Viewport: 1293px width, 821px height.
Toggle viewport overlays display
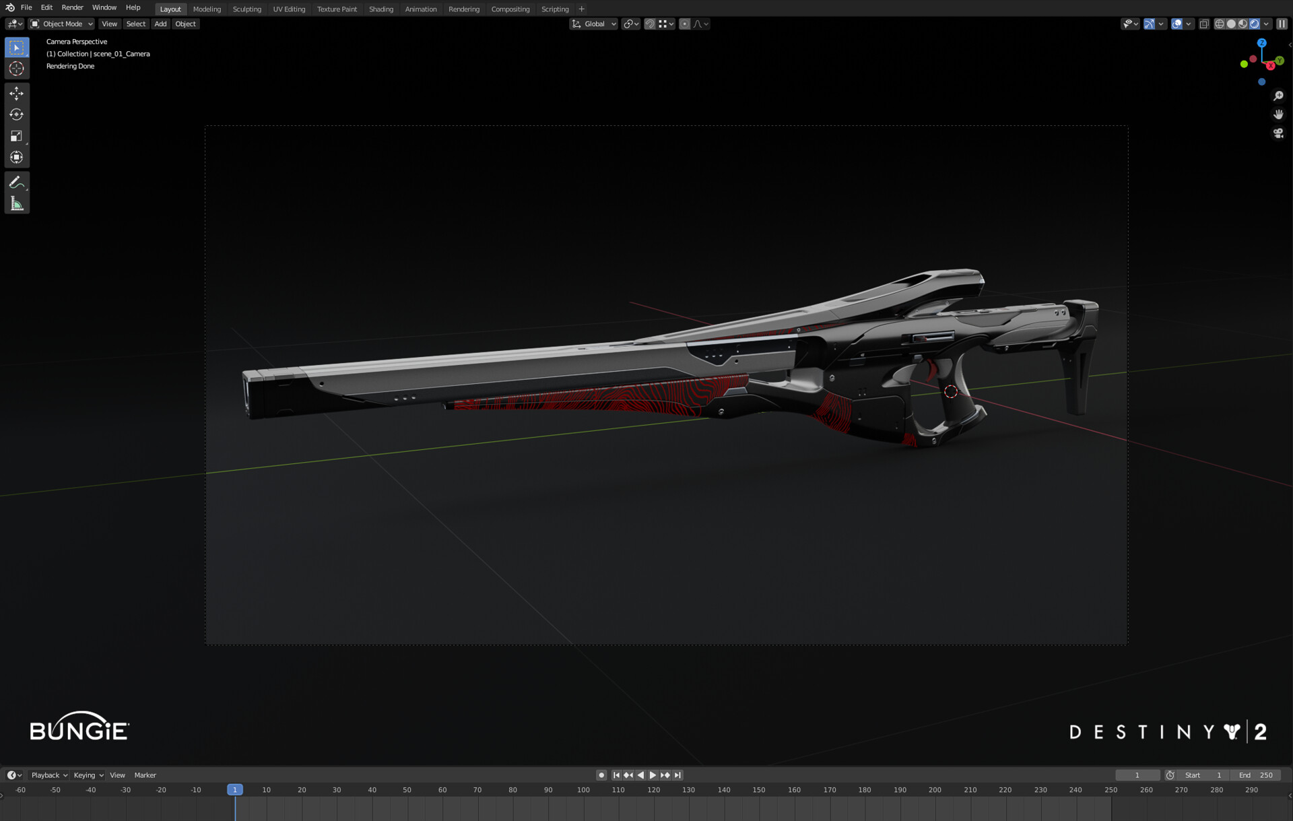point(1177,24)
